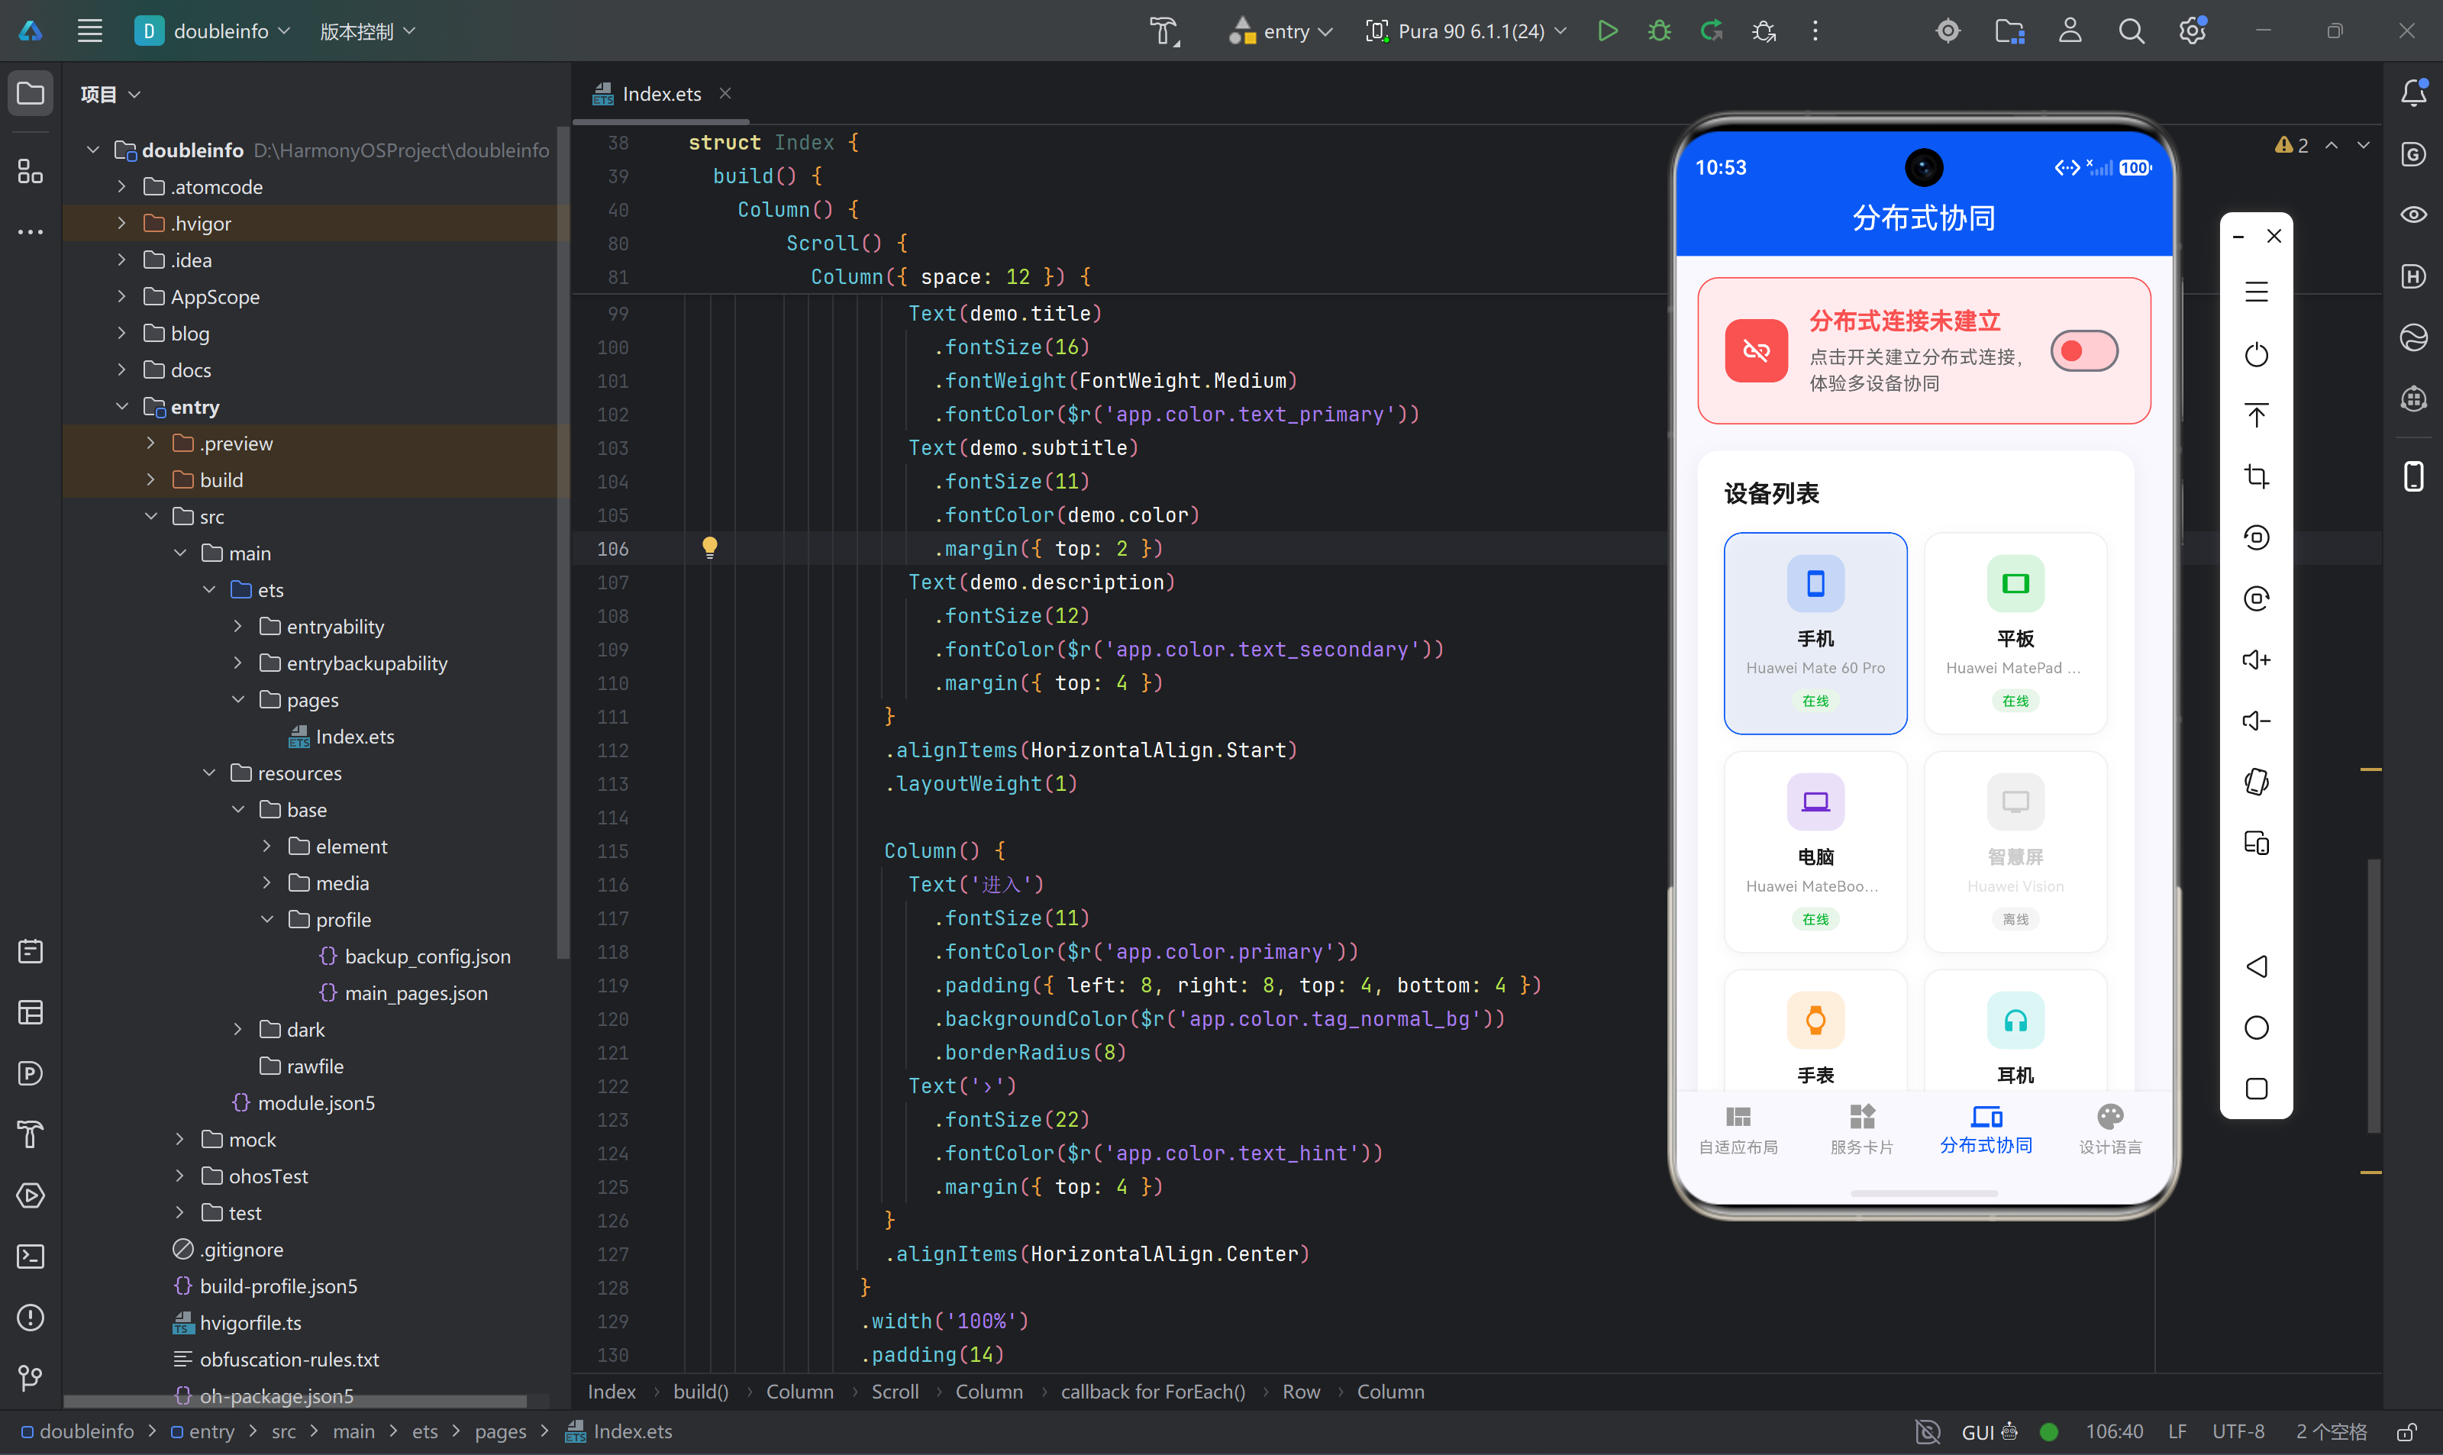2443x1455 pixels.
Task: Toggle the read-only lock icon in status bar
Action: [x=2406, y=1431]
